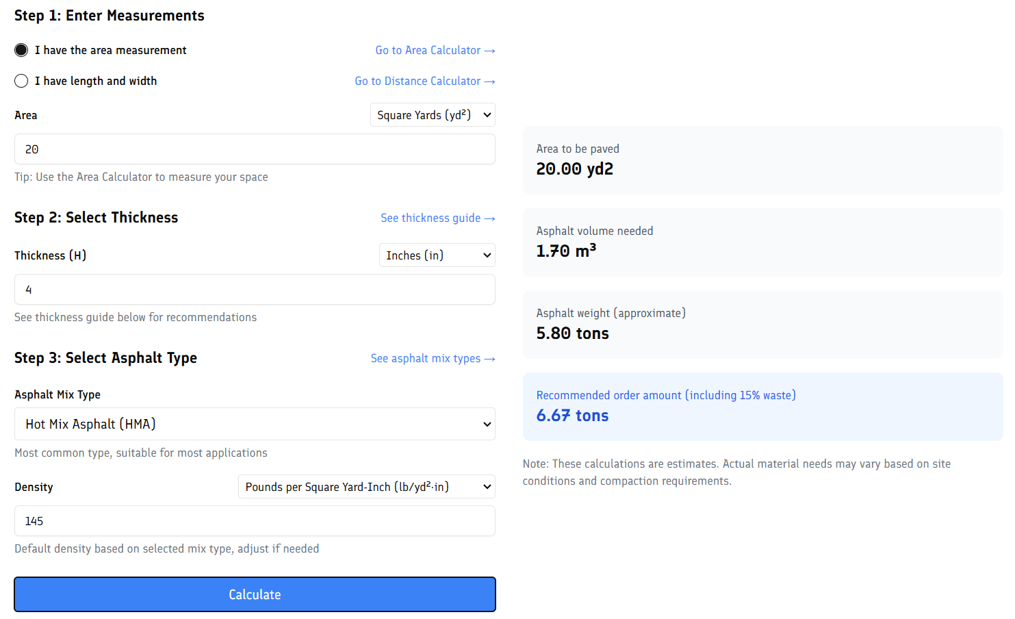Open the Go to Area Calculator link
Image resolution: width=1015 pixels, height=619 pixels.
[x=428, y=50]
